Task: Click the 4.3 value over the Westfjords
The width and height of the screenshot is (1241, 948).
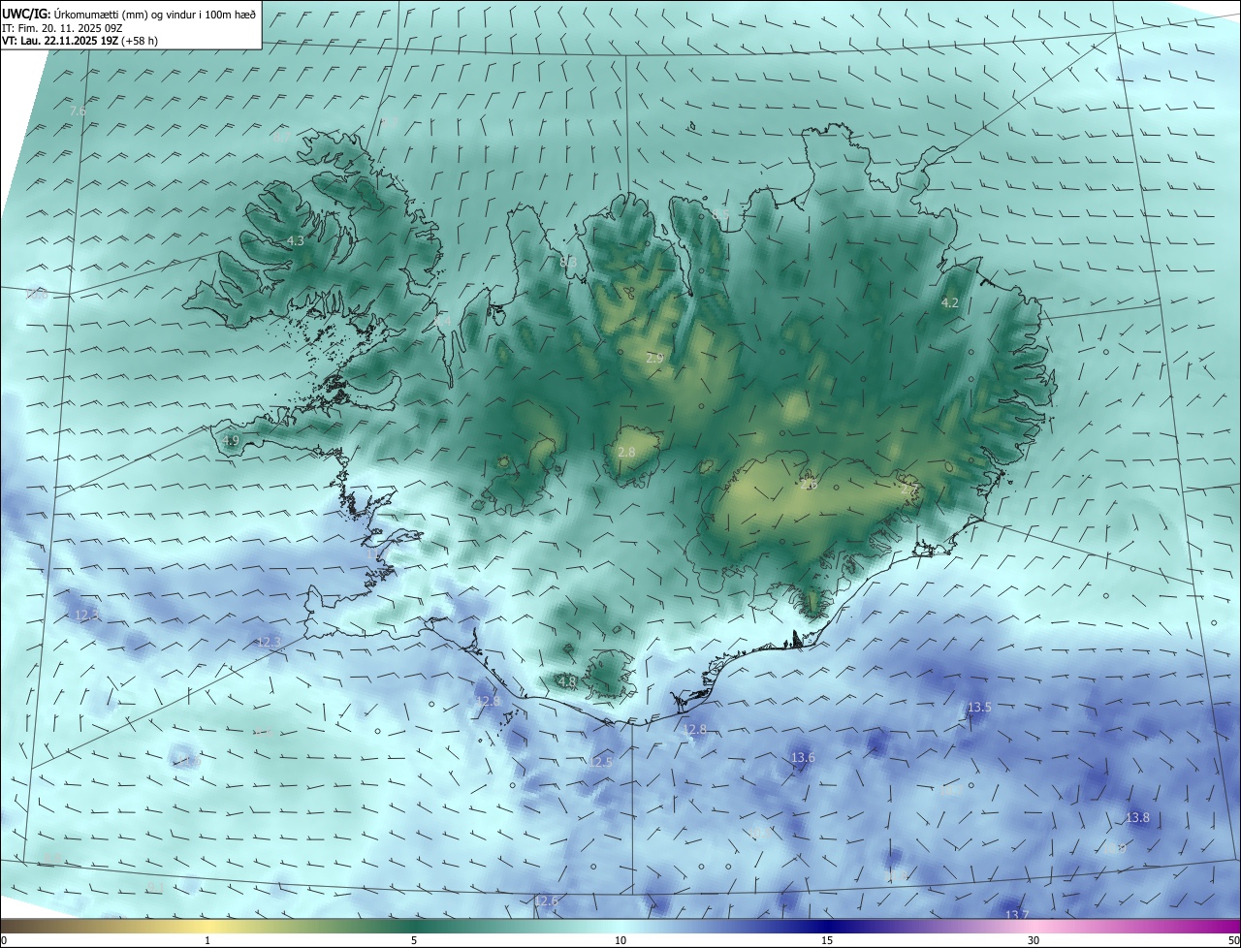Action: click(x=295, y=240)
